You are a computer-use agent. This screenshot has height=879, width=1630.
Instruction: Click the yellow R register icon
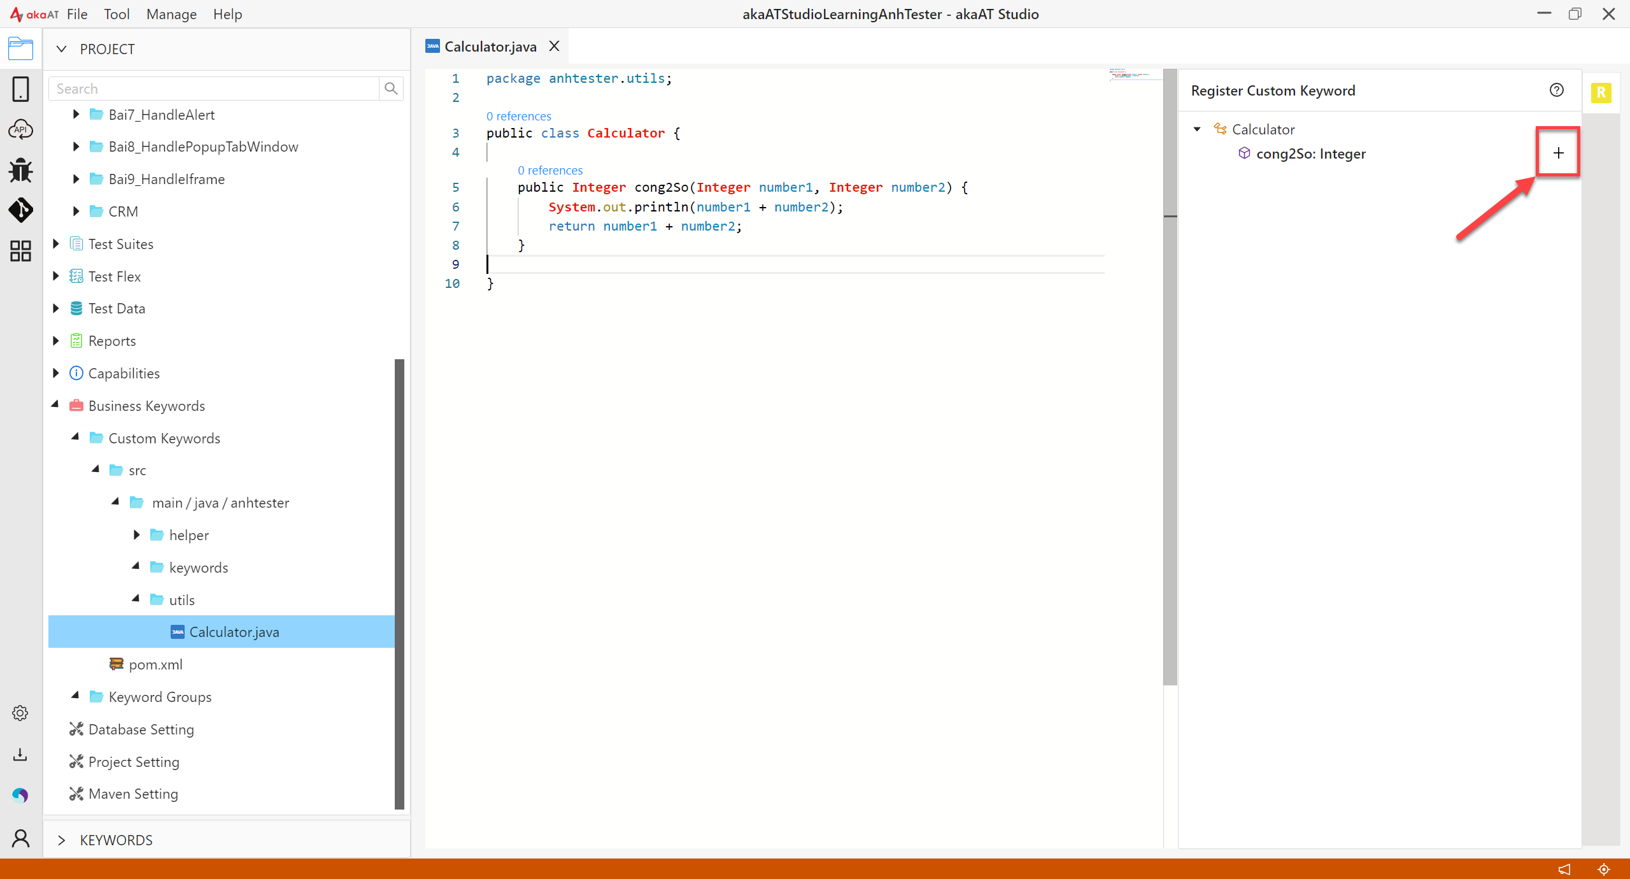(1601, 93)
